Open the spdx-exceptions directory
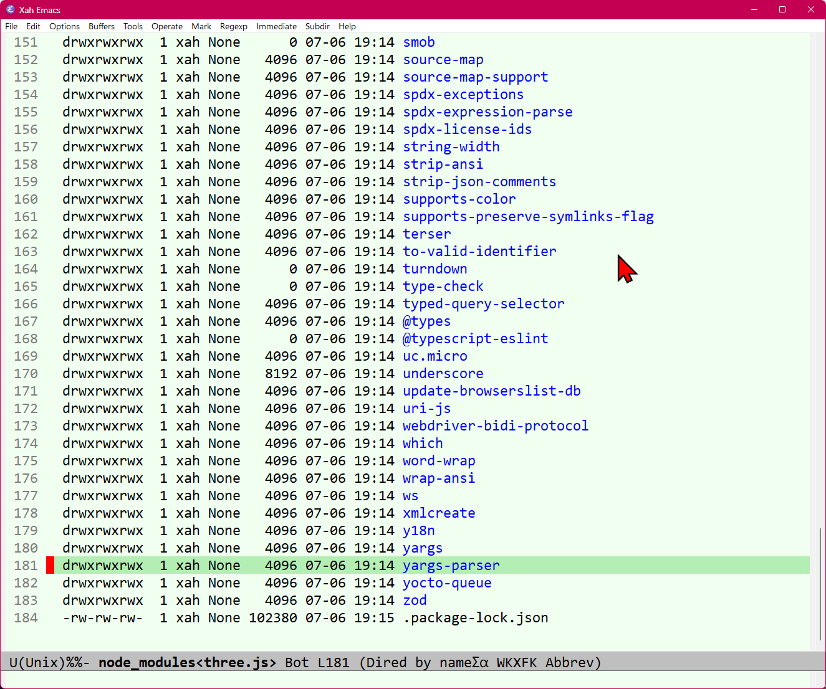Viewport: 826px width, 689px height. click(463, 95)
